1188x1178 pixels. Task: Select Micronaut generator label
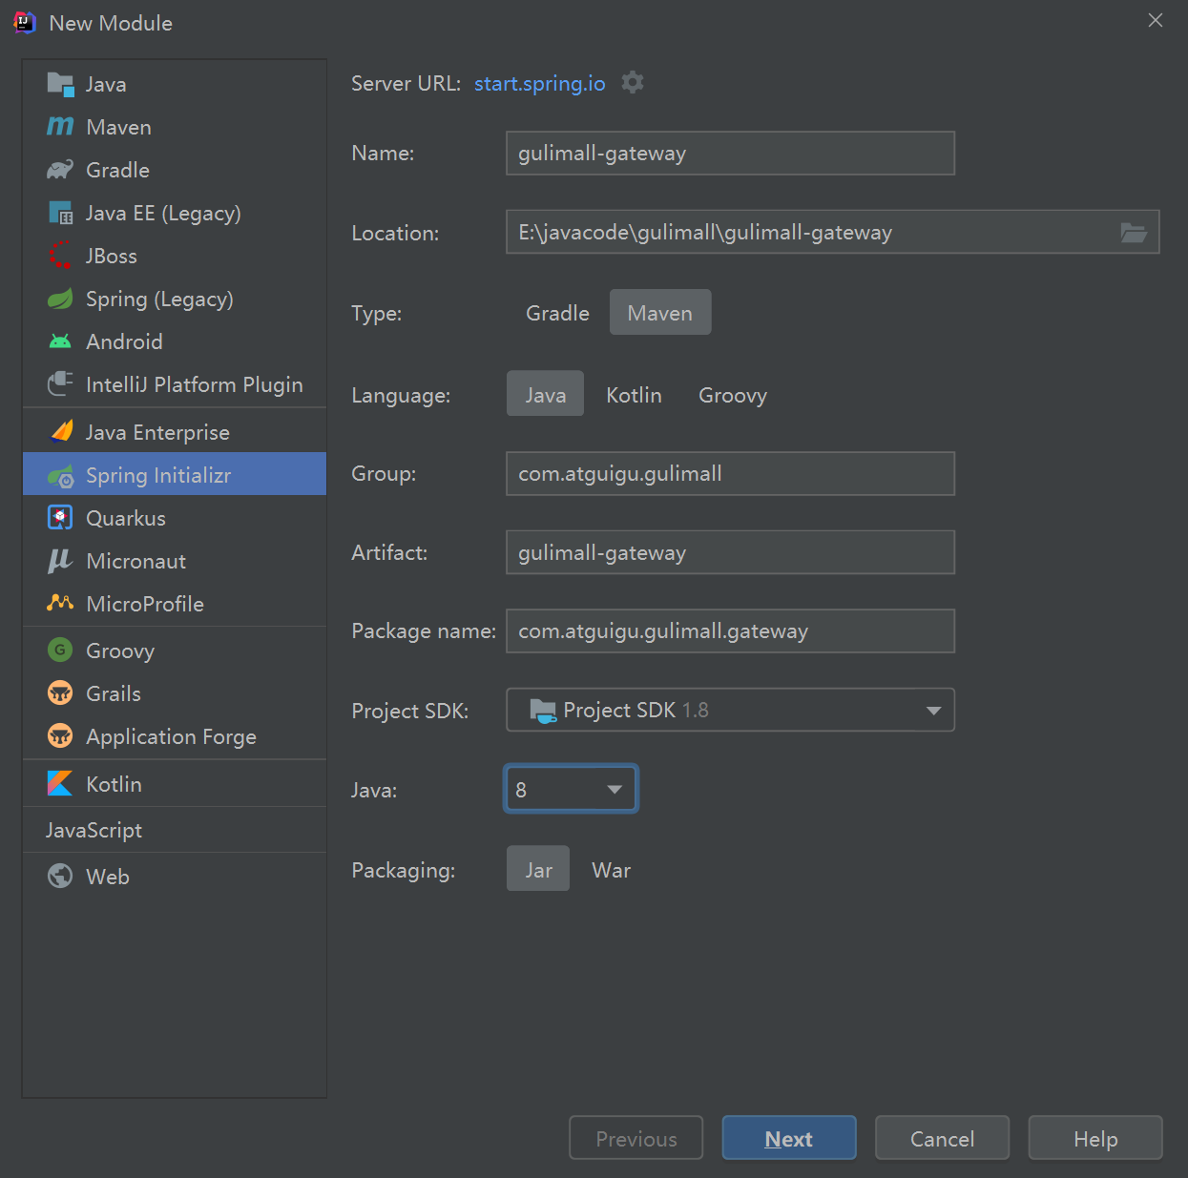point(136,561)
